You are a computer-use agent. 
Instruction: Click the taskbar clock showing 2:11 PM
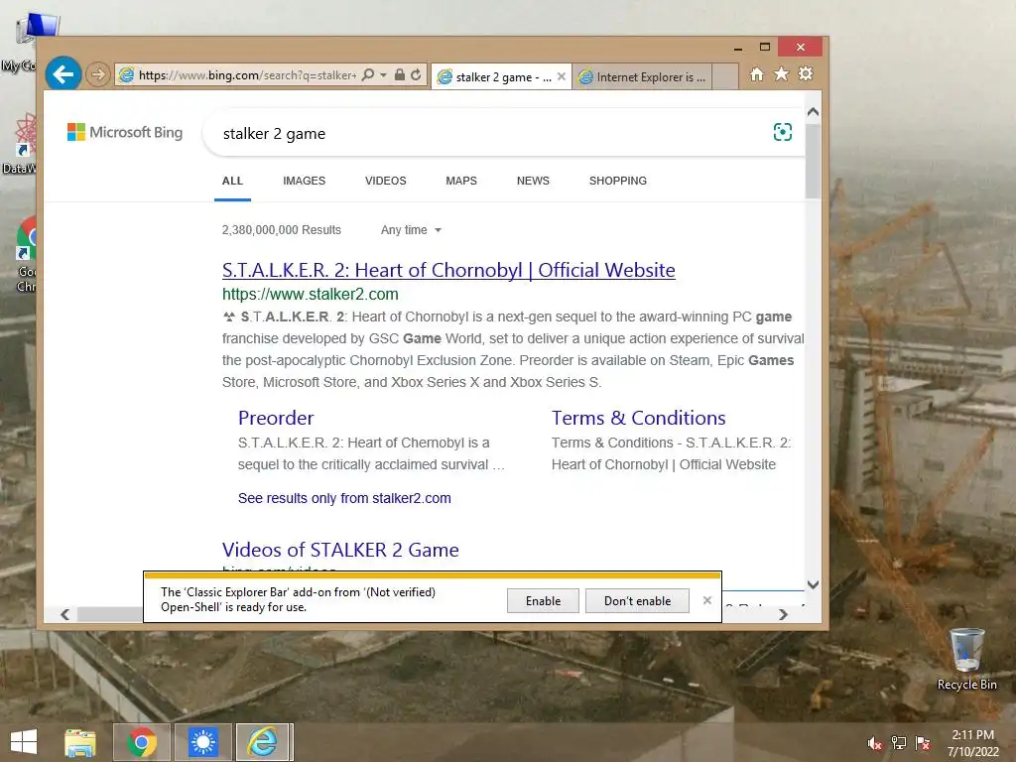point(973,742)
